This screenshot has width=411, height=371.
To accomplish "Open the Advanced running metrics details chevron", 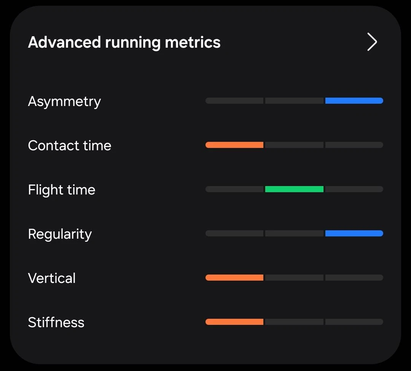I will (372, 42).
